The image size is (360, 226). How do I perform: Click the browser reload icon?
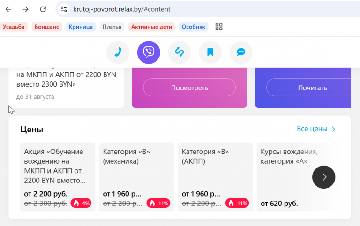click(43, 9)
